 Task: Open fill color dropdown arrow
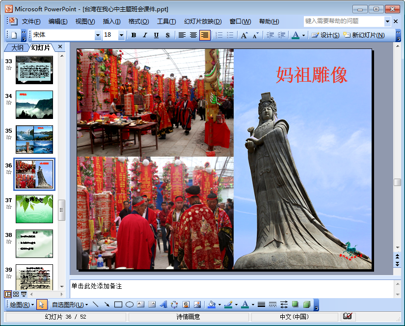tap(219, 304)
